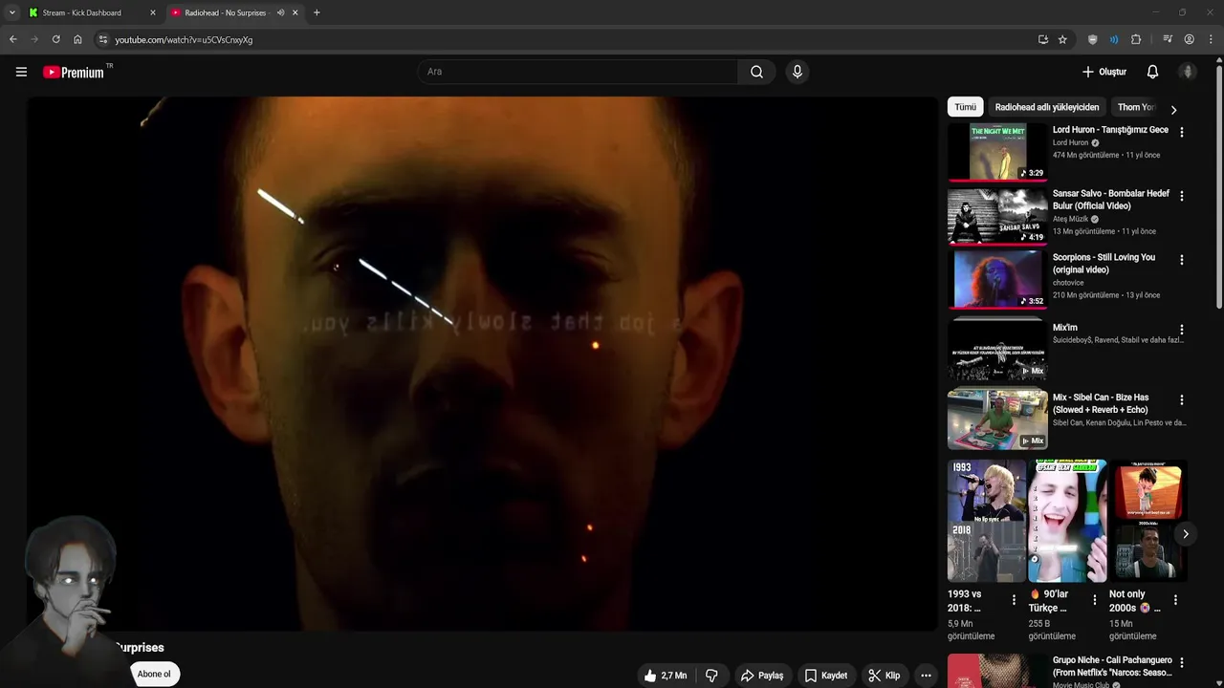This screenshot has width=1224, height=688.
Task: Subscribe using Abone ol button
Action: [154, 674]
